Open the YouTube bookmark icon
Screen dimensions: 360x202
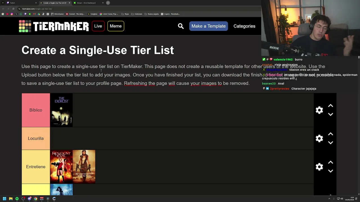7,14
